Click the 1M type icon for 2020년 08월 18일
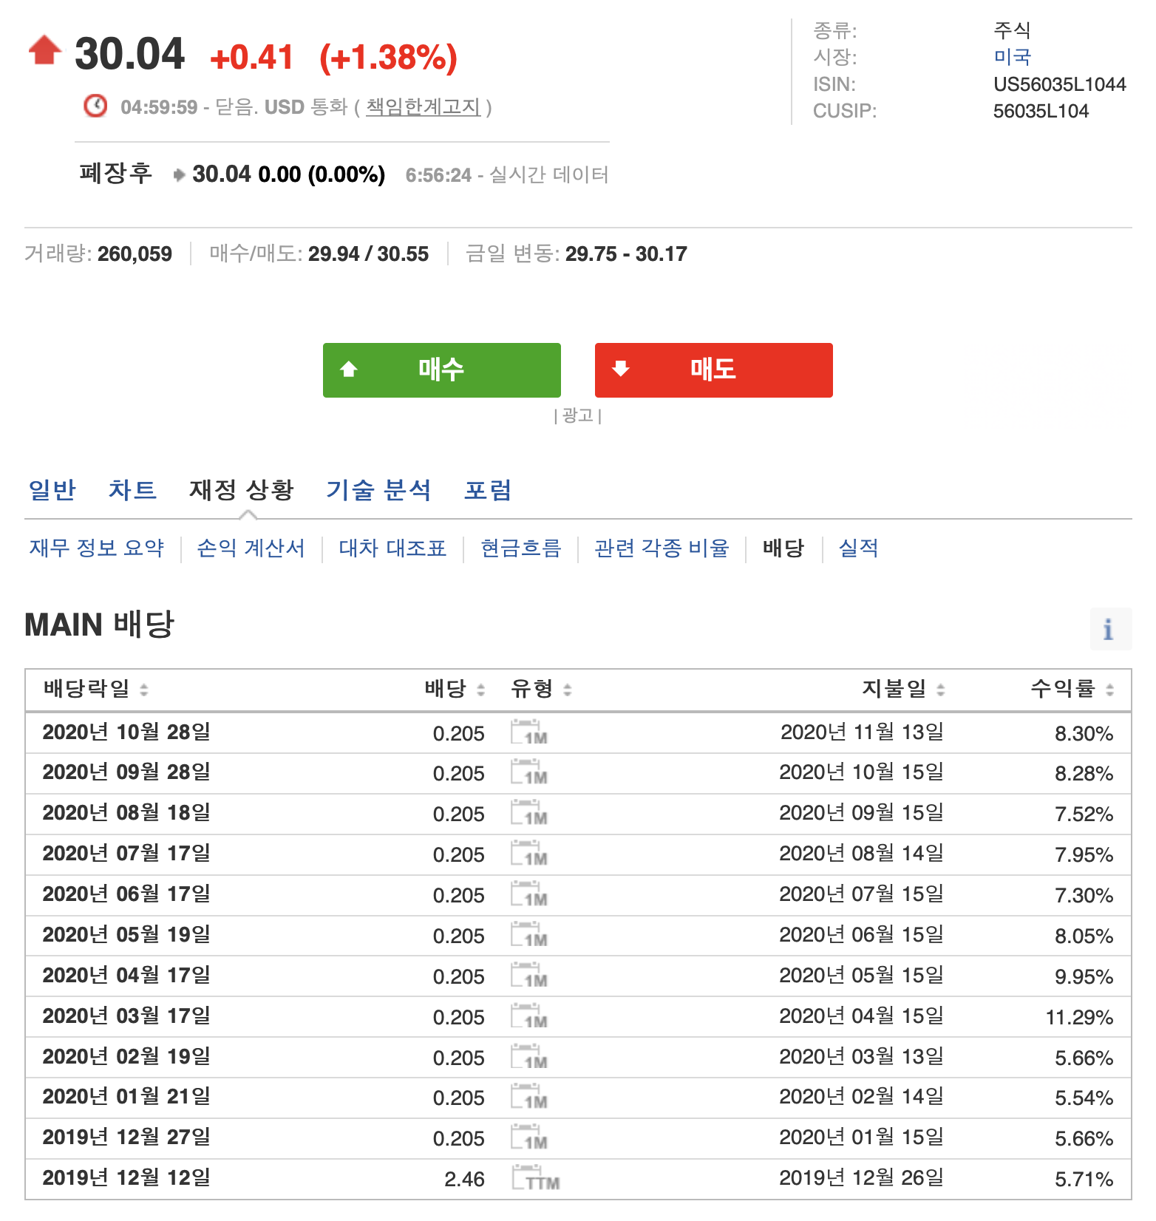Image resolution: width=1156 pixels, height=1221 pixels. click(529, 813)
